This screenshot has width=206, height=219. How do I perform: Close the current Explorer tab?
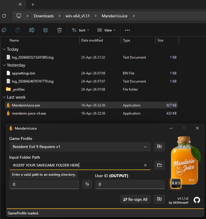point(20,4)
